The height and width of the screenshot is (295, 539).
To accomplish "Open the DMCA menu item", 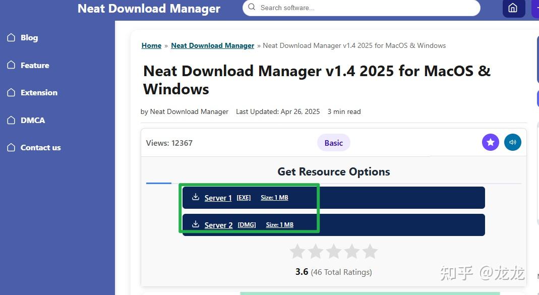I will click(x=34, y=120).
